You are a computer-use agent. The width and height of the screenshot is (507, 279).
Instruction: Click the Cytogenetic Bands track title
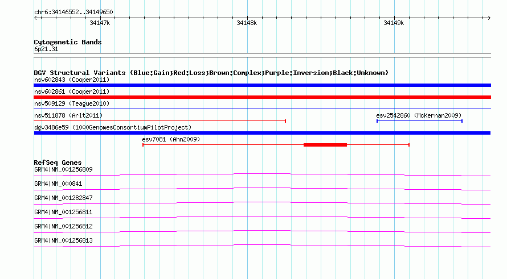(68, 42)
